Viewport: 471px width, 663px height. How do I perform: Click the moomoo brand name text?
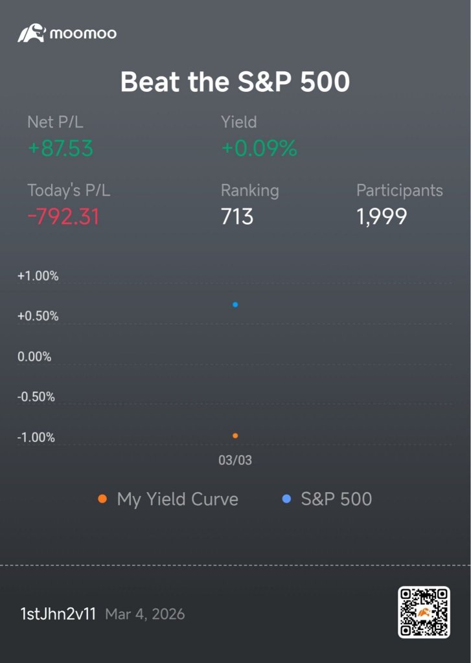click(83, 34)
